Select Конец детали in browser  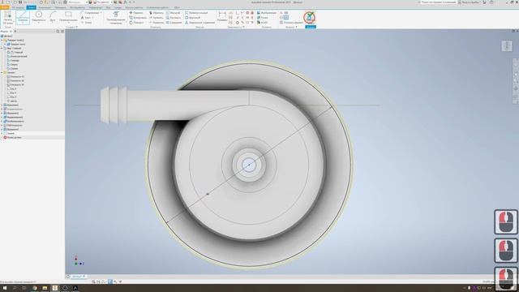tap(13, 137)
